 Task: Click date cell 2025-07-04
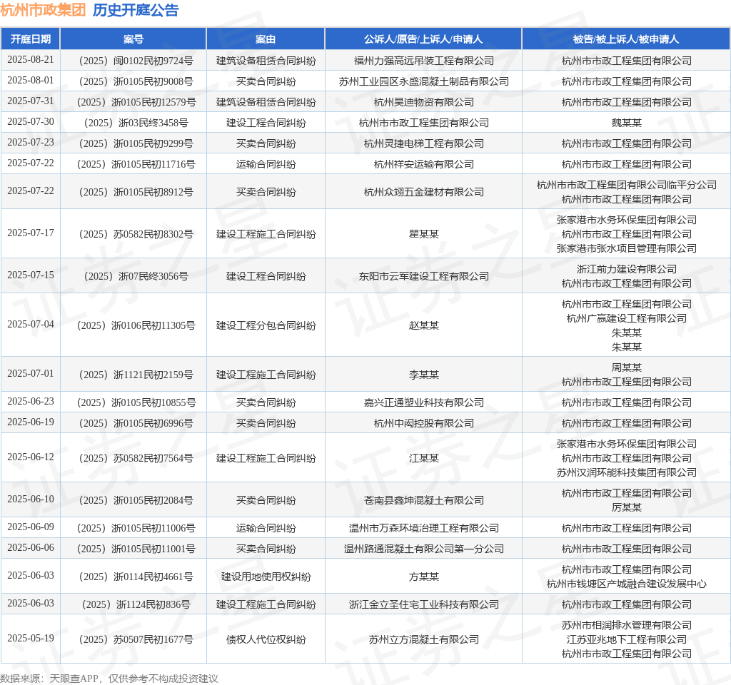(x=31, y=324)
